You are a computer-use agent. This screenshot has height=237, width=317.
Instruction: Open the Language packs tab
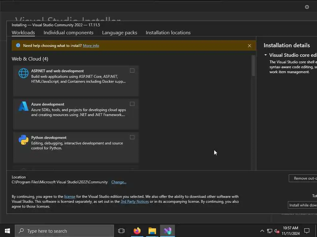119,33
